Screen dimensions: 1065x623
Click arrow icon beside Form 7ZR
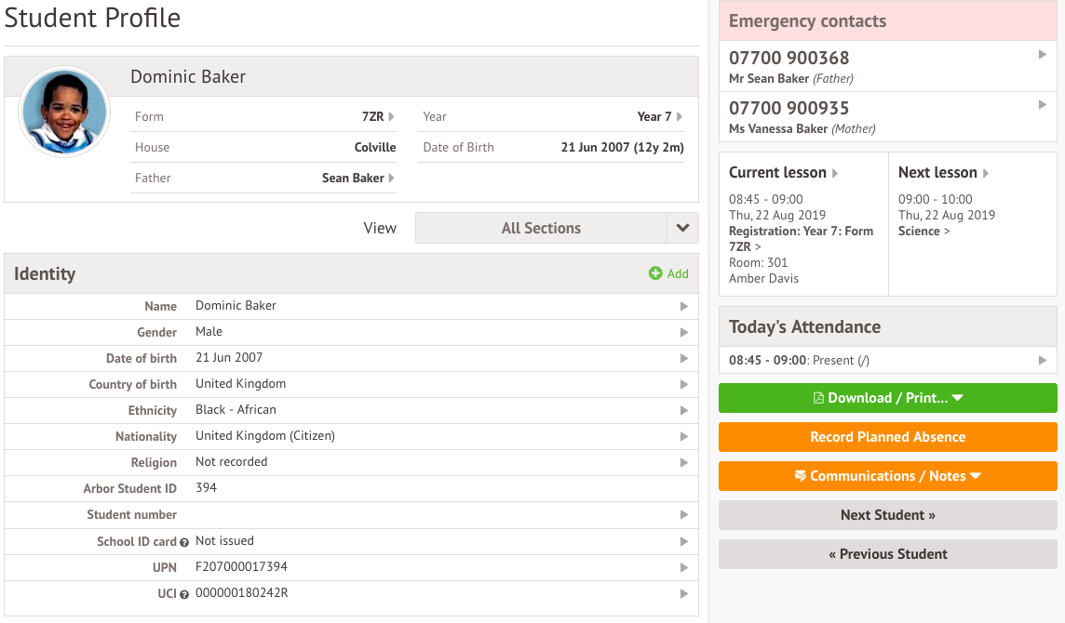392,117
